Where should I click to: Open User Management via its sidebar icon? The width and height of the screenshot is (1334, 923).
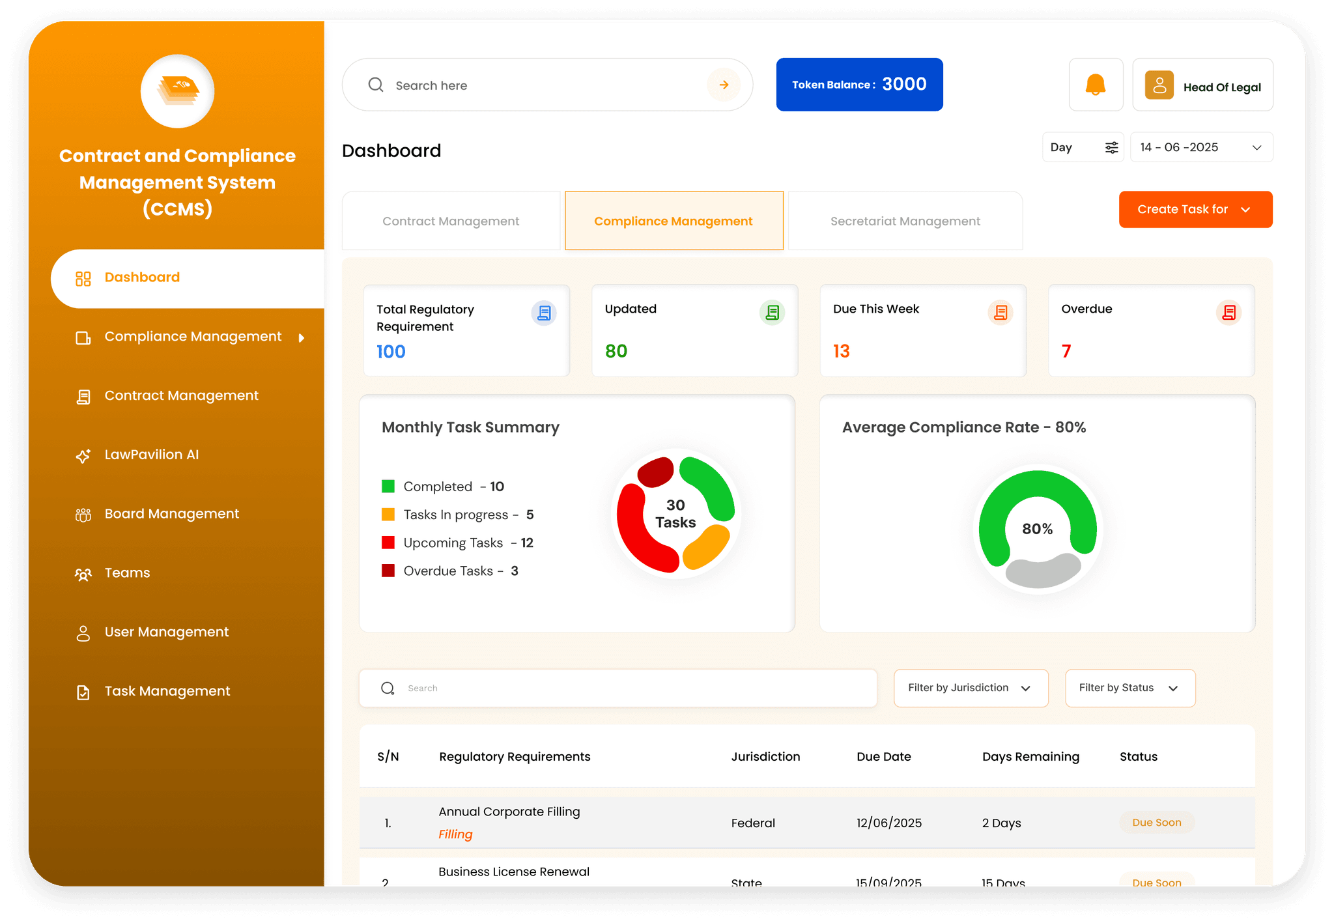click(x=83, y=632)
